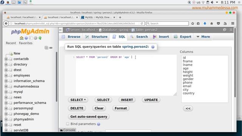
Task: Insert selected column with << button
Action: [x=188, y=108]
